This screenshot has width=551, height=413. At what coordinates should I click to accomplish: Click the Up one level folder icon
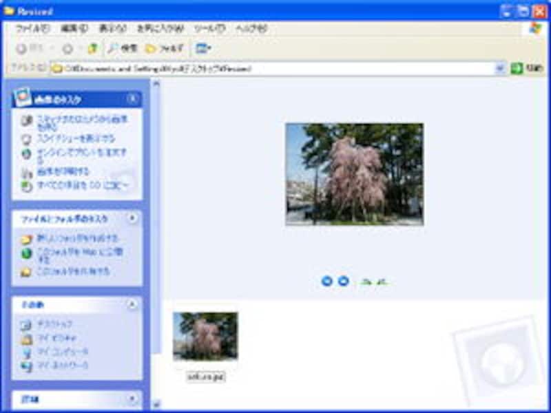tap(92, 49)
